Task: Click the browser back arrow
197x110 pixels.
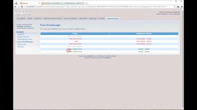Action: click(x=15, y=7)
